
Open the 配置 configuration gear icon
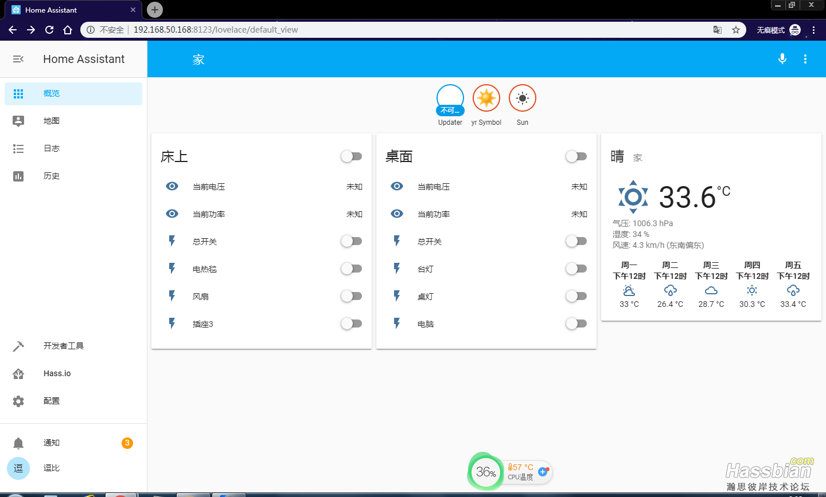pos(18,401)
